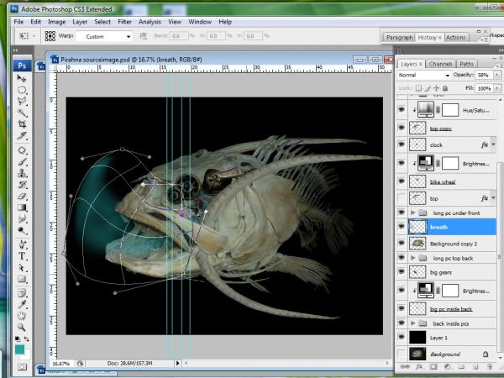The width and height of the screenshot is (504, 378).
Task: Click the background white color swatch
Action: (27, 355)
